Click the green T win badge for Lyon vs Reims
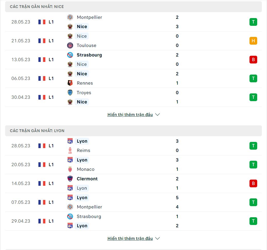The width and height of the screenshot is (267, 250). click(253, 146)
